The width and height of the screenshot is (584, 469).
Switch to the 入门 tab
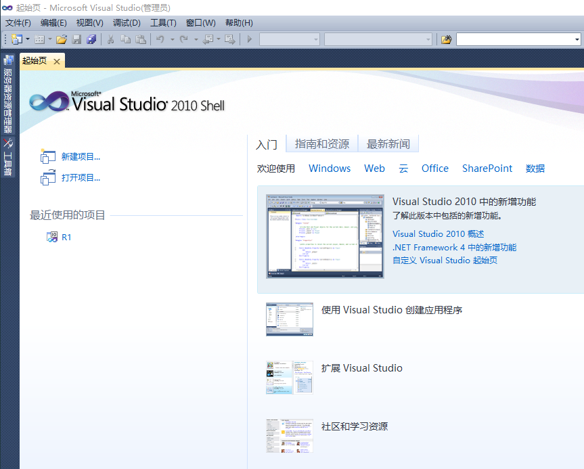tap(267, 145)
